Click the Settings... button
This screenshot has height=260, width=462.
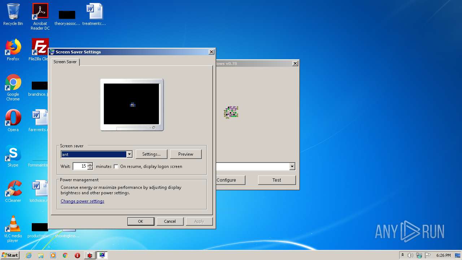(151, 154)
